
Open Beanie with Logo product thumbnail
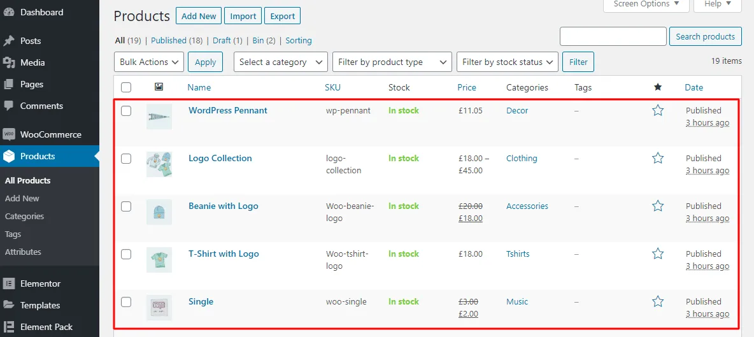pos(159,212)
